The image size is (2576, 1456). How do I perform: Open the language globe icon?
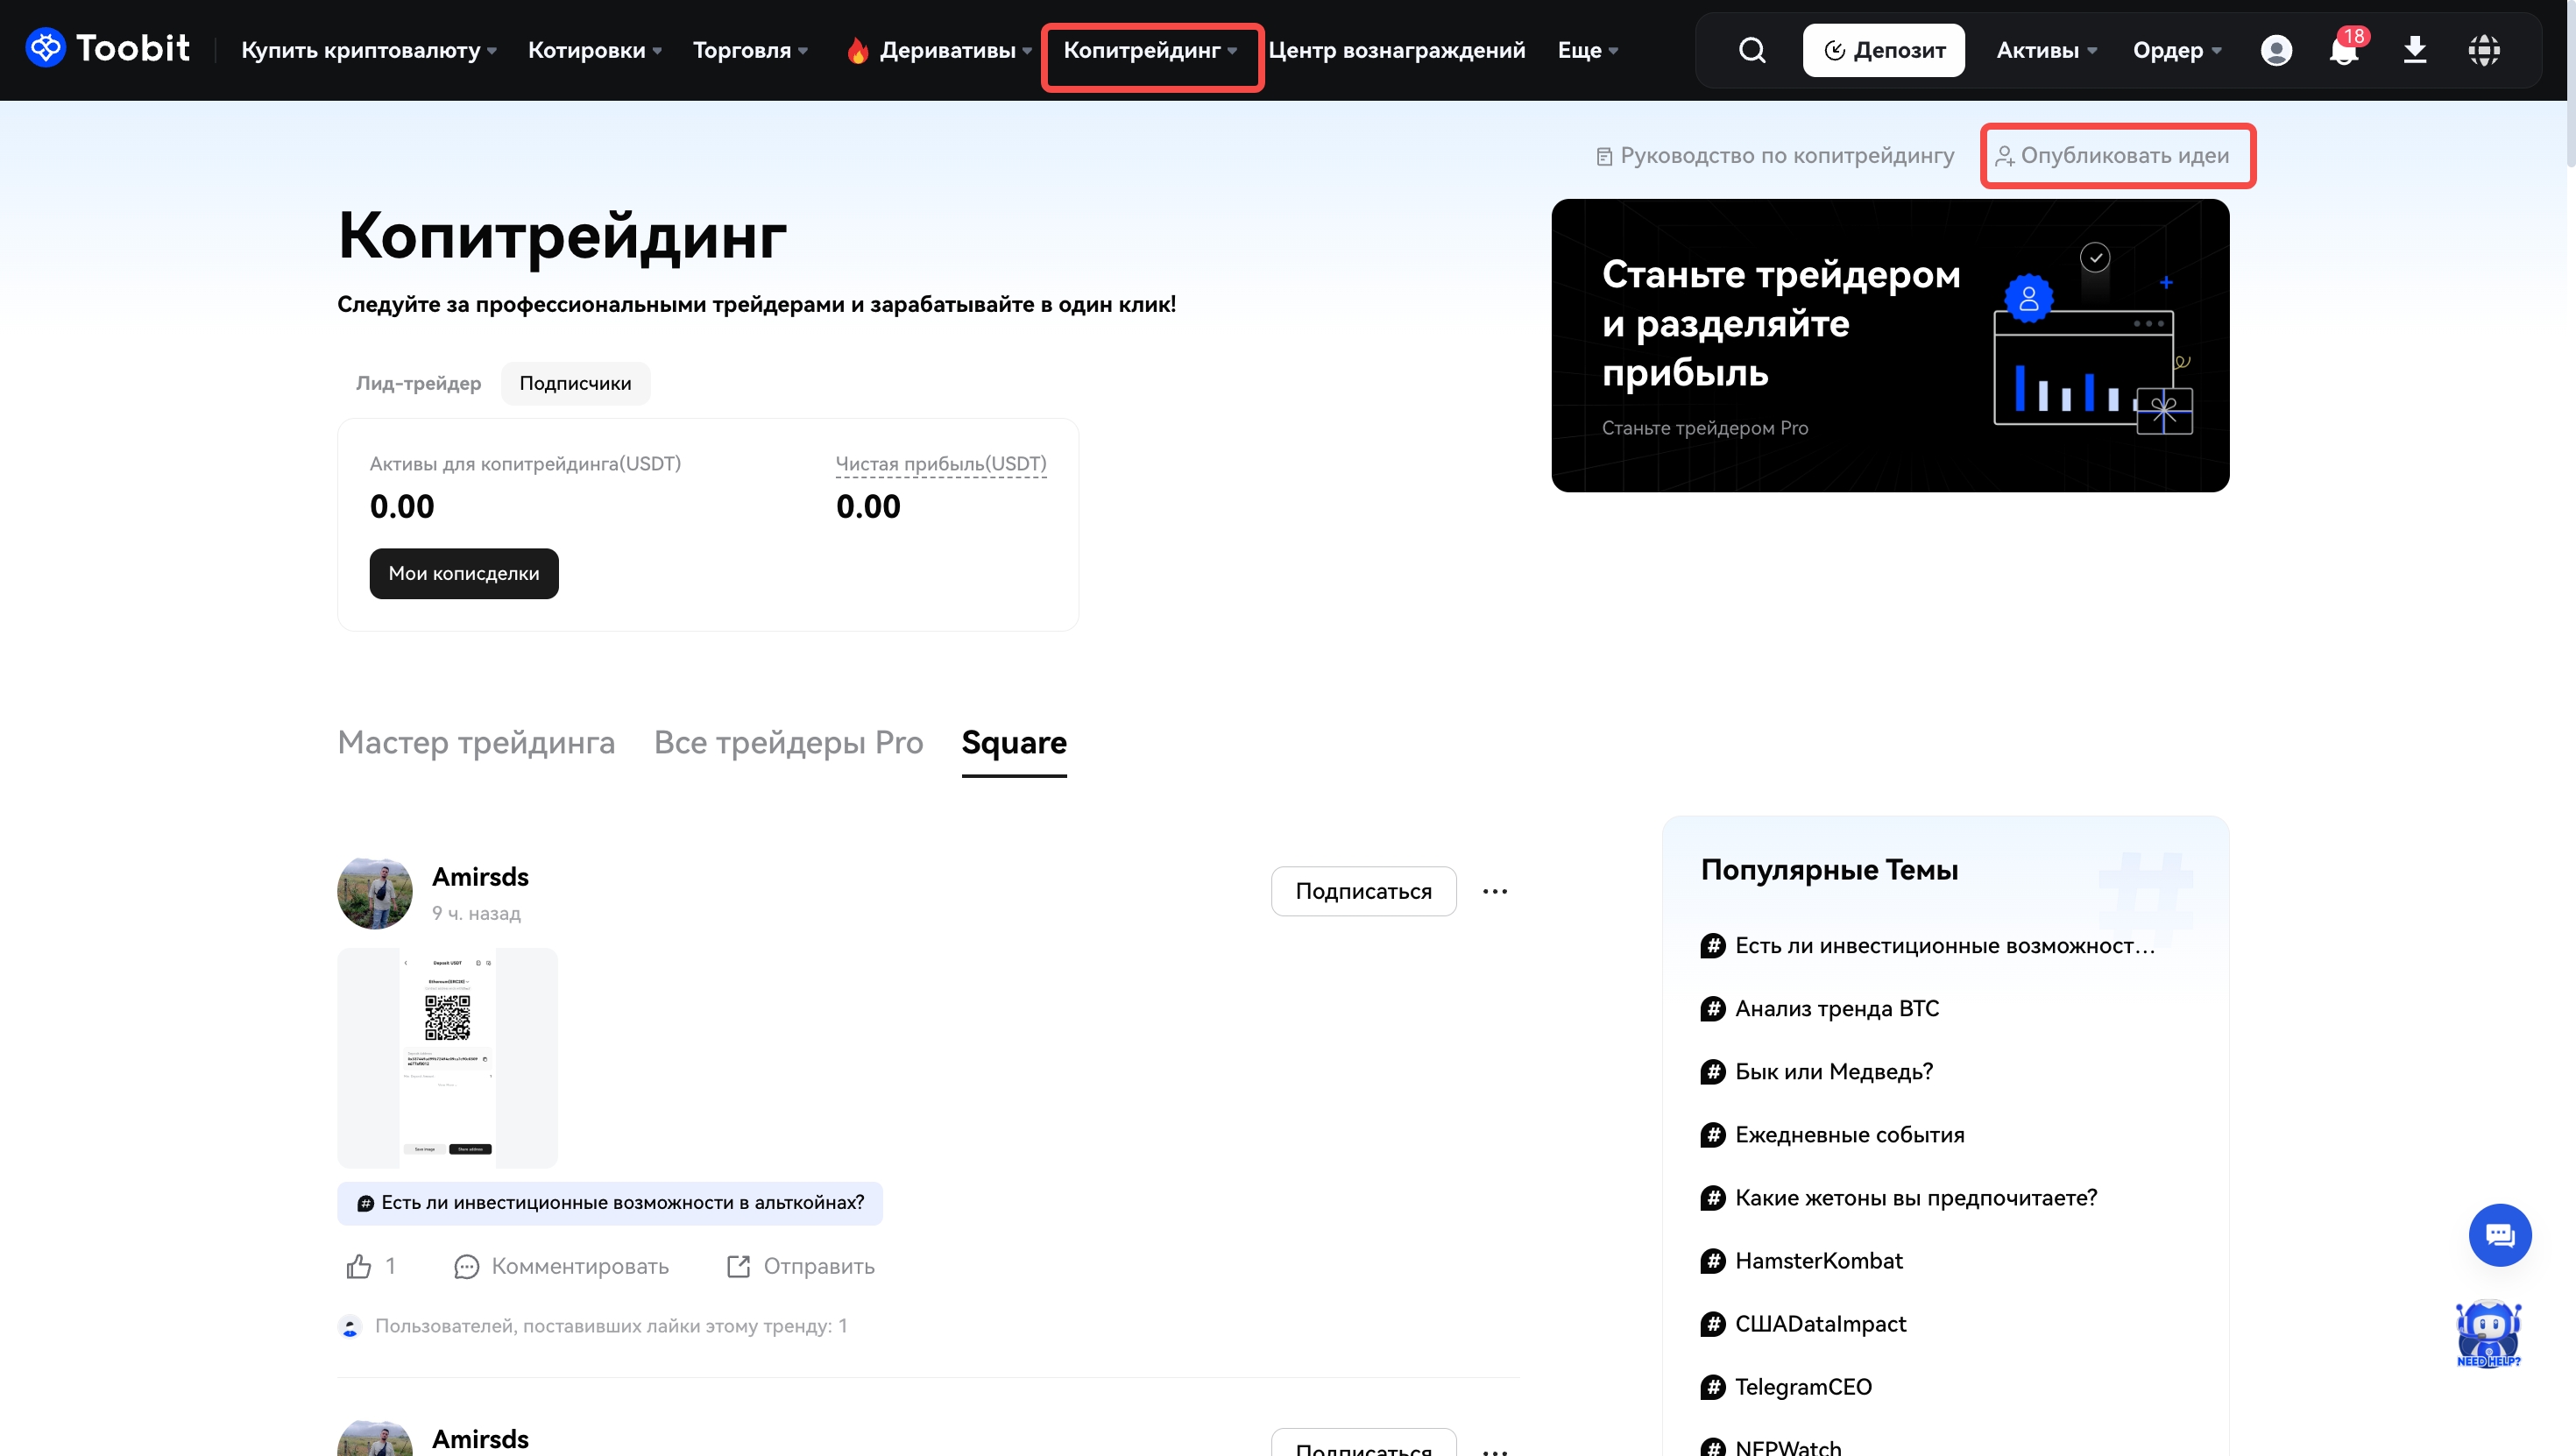(x=2483, y=50)
